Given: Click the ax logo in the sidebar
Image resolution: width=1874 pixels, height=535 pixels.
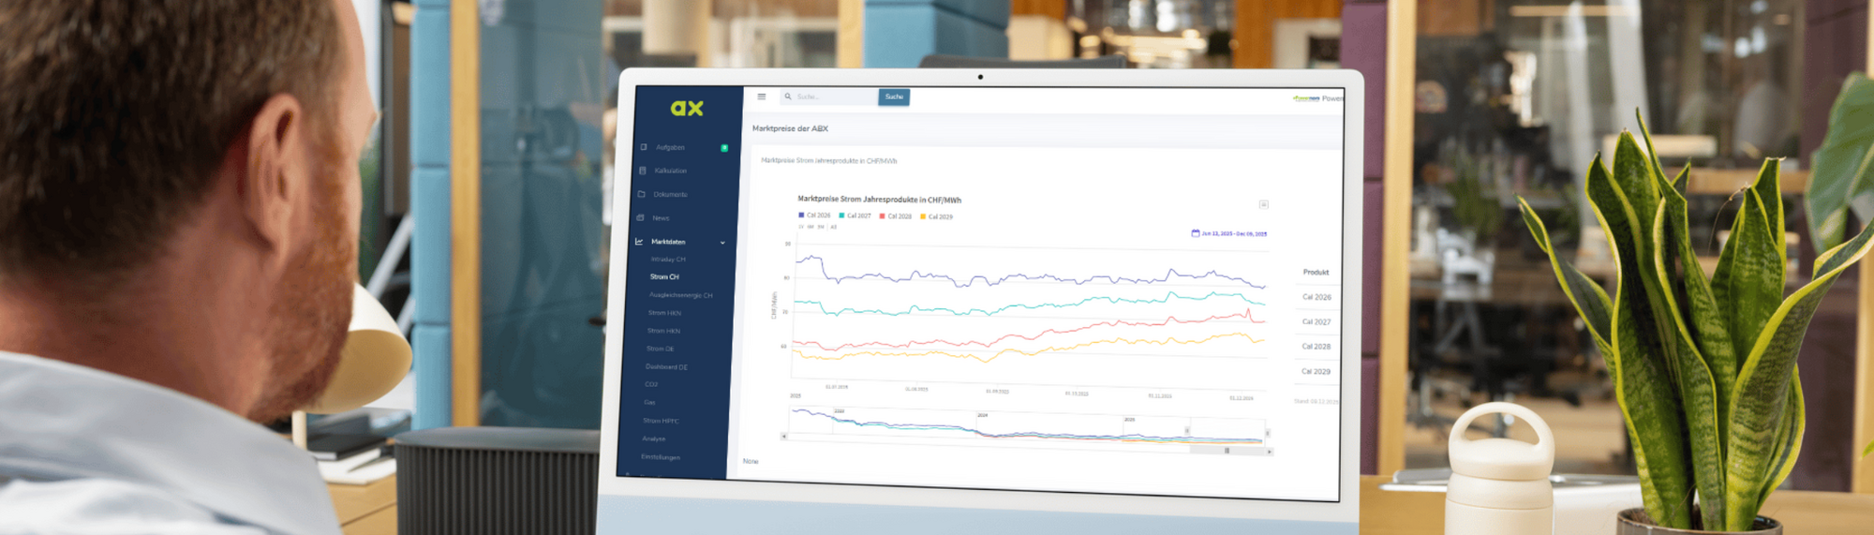Looking at the screenshot, I should coord(687,109).
